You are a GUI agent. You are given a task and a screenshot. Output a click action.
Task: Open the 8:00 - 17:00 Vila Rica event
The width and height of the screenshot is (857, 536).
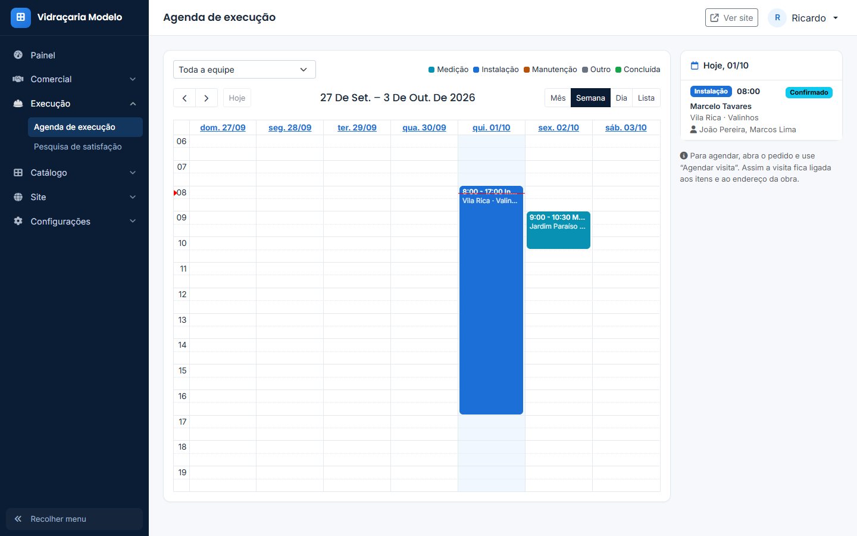click(491, 300)
